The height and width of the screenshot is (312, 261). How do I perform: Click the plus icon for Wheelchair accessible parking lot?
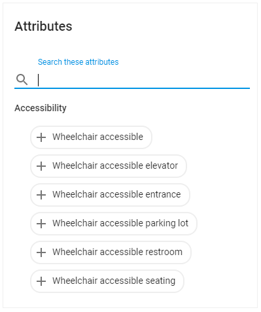41,224
